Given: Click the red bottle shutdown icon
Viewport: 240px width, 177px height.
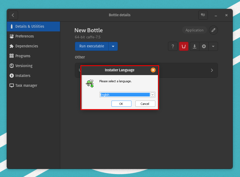Looking at the screenshot, I should tap(183, 46).
